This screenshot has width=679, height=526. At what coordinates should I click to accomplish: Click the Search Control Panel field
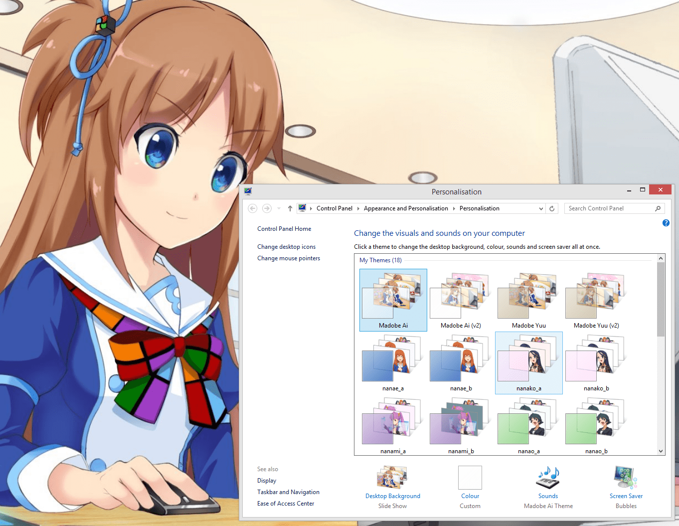615,208
